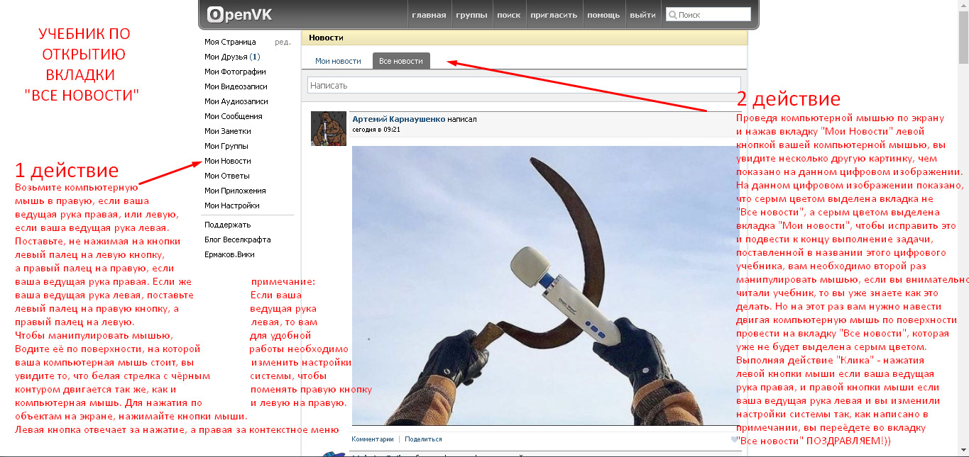Open the помощь header menu item

point(603,15)
